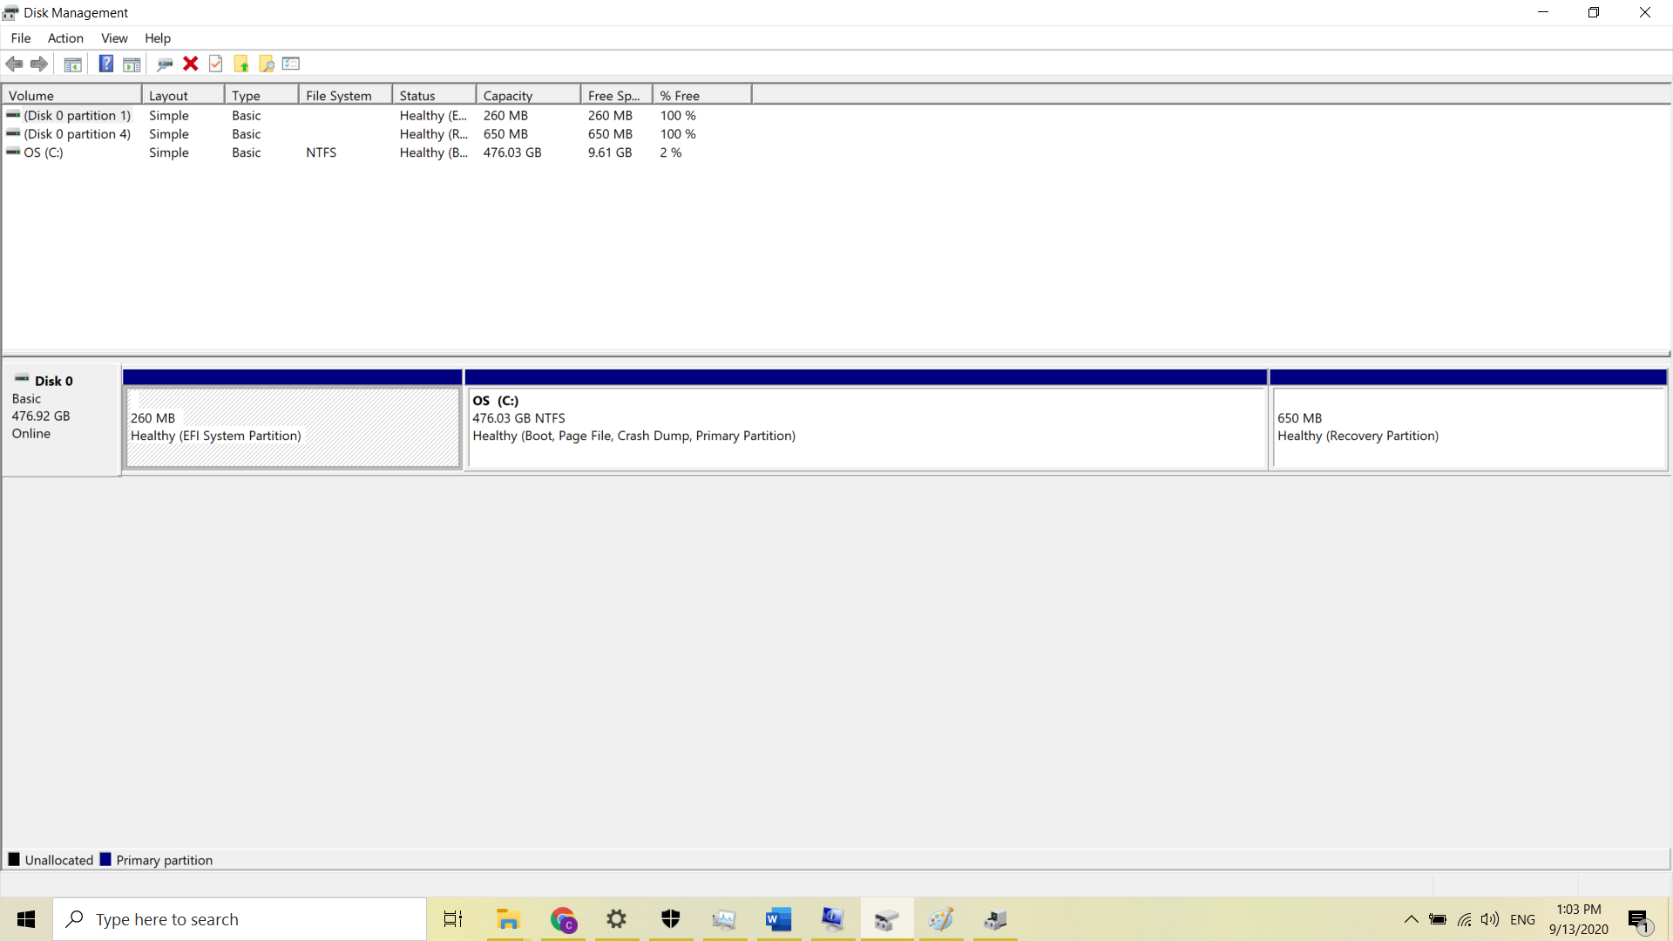Open the Action menu
The height and width of the screenshot is (941, 1673).
[64, 38]
